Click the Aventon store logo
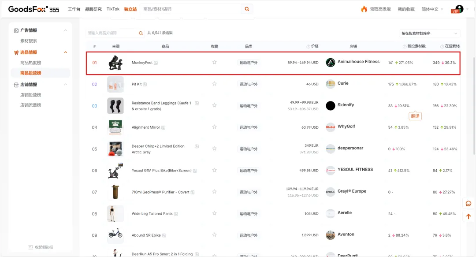The image size is (476, 257). 330,235
